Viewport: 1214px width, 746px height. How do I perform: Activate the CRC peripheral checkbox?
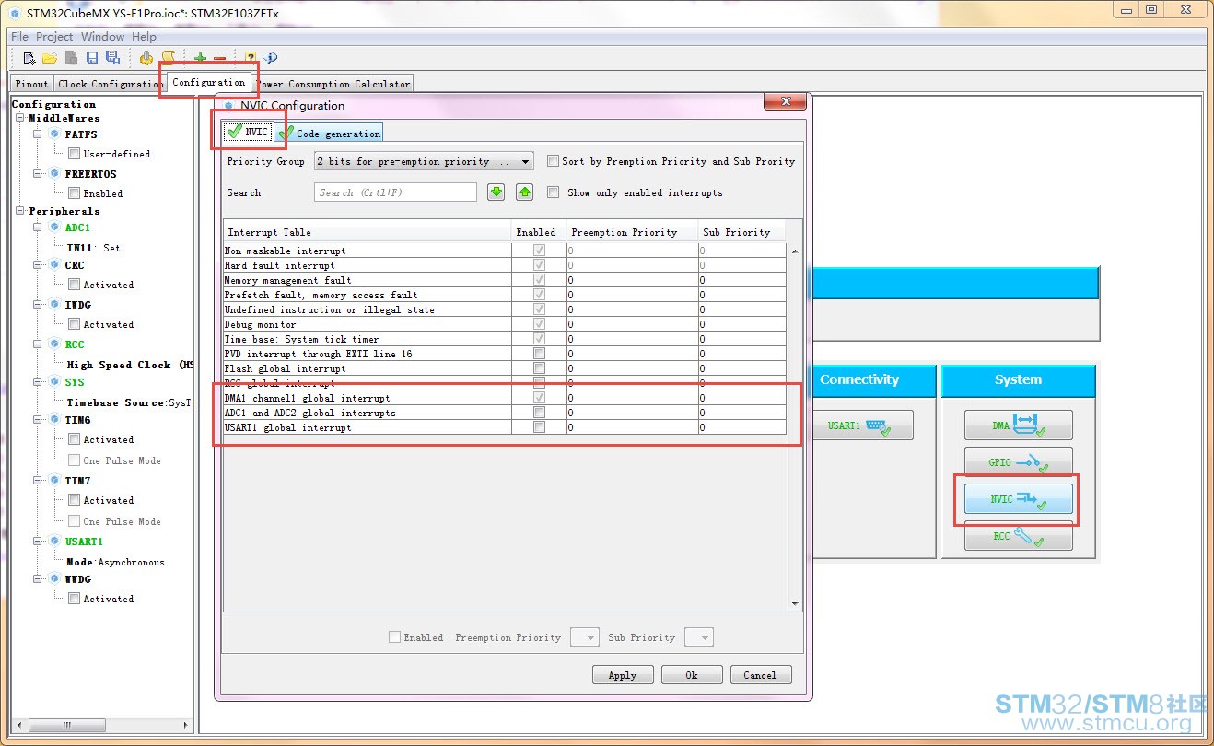[75, 285]
